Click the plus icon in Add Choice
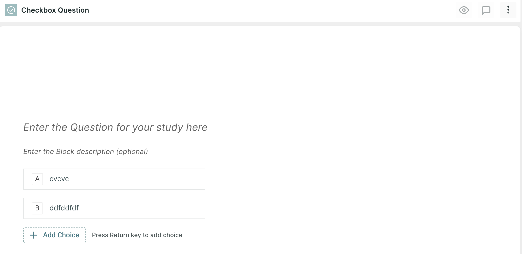This screenshot has height=254, width=522. click(x=33, y=235)
